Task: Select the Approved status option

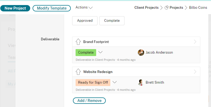Action: [x=85, y=21]
